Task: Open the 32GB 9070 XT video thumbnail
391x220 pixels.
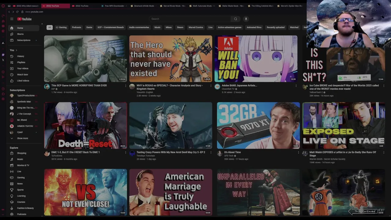Action: (x=258, y=126)
